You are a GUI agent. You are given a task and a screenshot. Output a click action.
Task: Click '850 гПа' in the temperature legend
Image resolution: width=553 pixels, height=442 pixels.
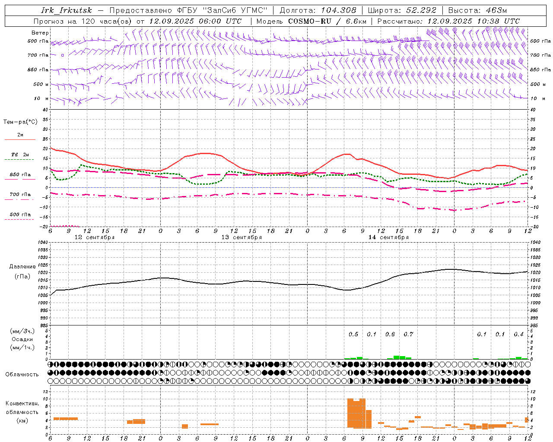tap(20, 175)
